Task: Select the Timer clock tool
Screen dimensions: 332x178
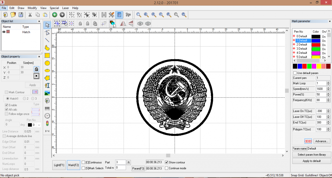Action: click(47, 116)
